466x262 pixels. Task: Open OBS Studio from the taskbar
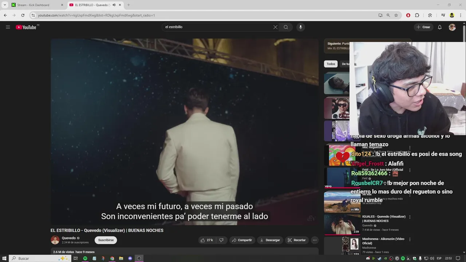click(x=139, y=258)
